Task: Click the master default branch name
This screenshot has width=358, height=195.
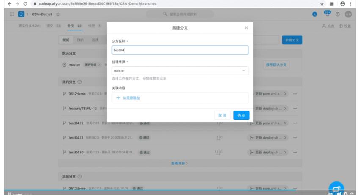Action: (74, 65)
